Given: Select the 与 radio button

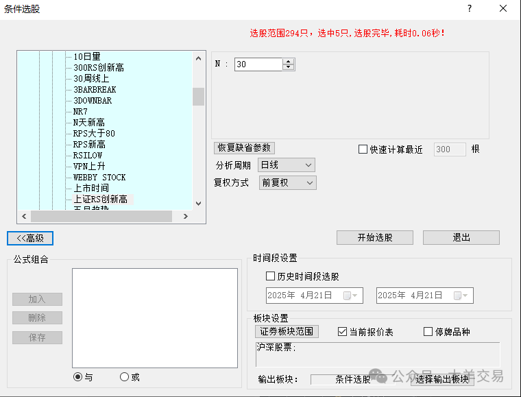Looking at the screenshot, I should tap(77, 376).
